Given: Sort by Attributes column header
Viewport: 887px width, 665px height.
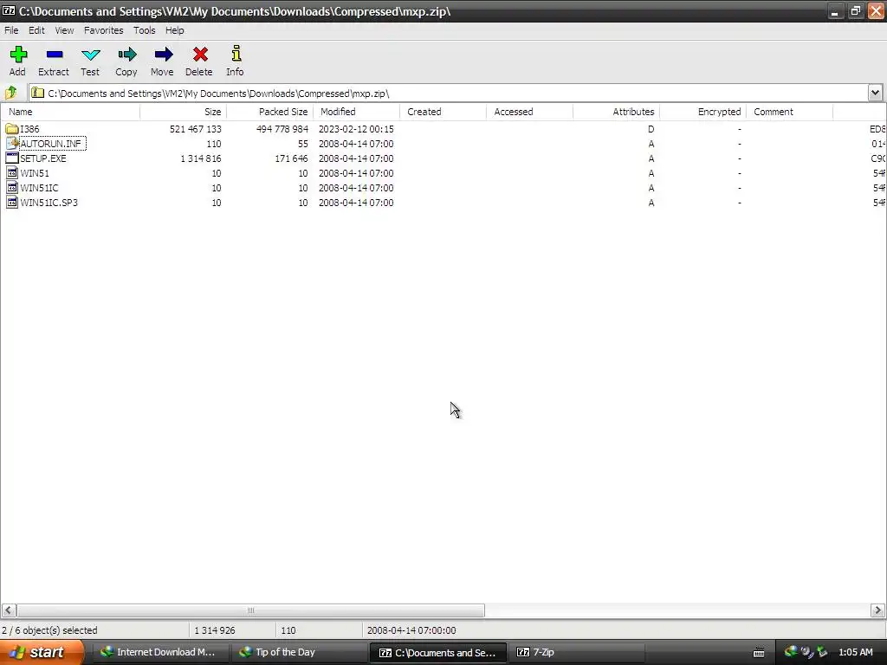Looking at the screenshot, I should coord(616,112).
